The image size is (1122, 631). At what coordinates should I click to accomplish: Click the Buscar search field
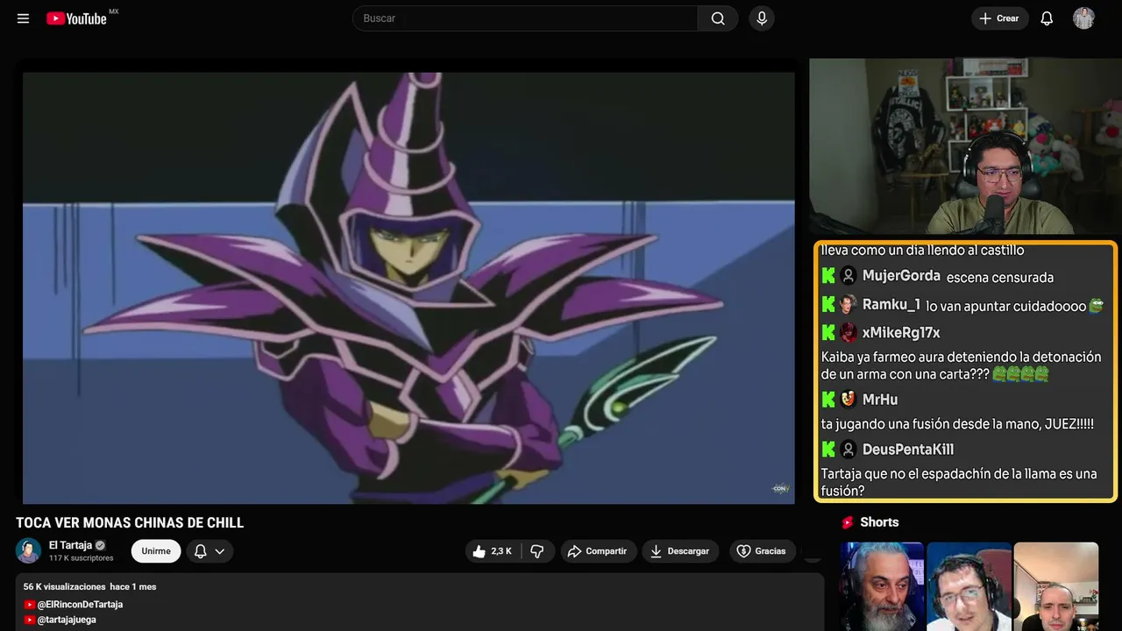(525, 18)
